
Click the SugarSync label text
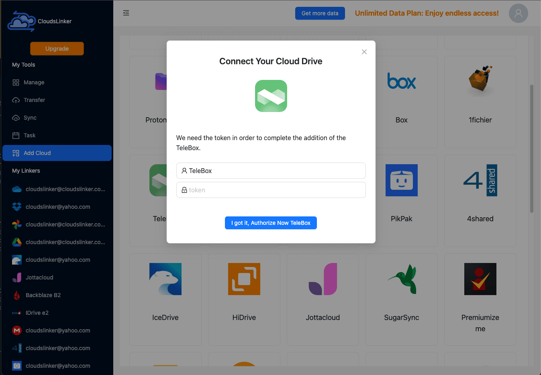point(402,318)
